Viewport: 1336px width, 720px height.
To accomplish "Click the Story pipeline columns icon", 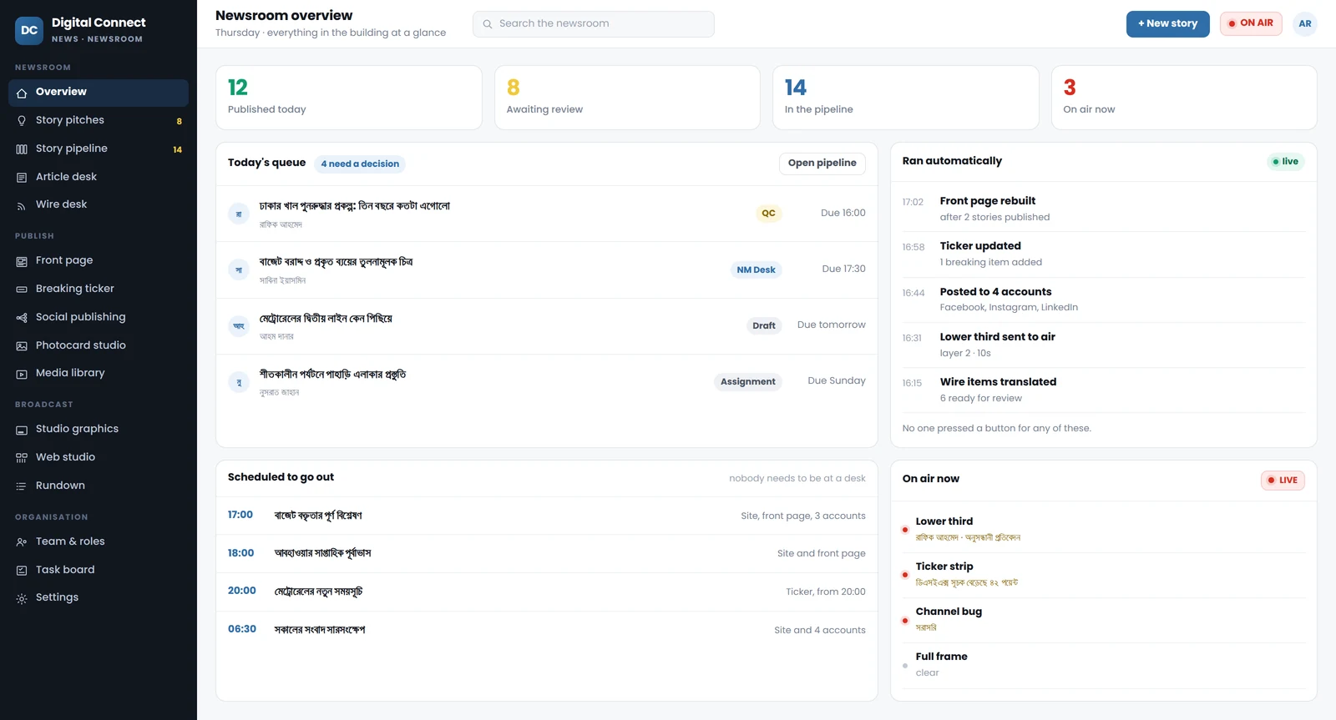I will (x=22, y=149).
